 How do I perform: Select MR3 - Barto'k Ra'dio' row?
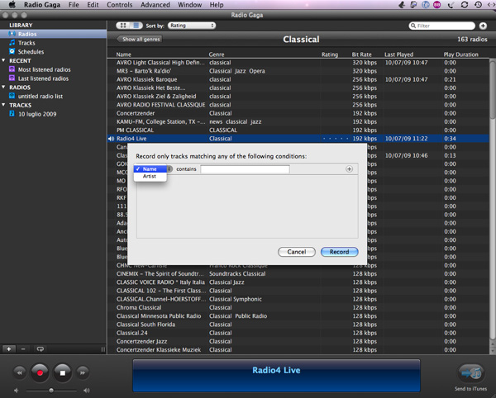(x=298, y=71)
